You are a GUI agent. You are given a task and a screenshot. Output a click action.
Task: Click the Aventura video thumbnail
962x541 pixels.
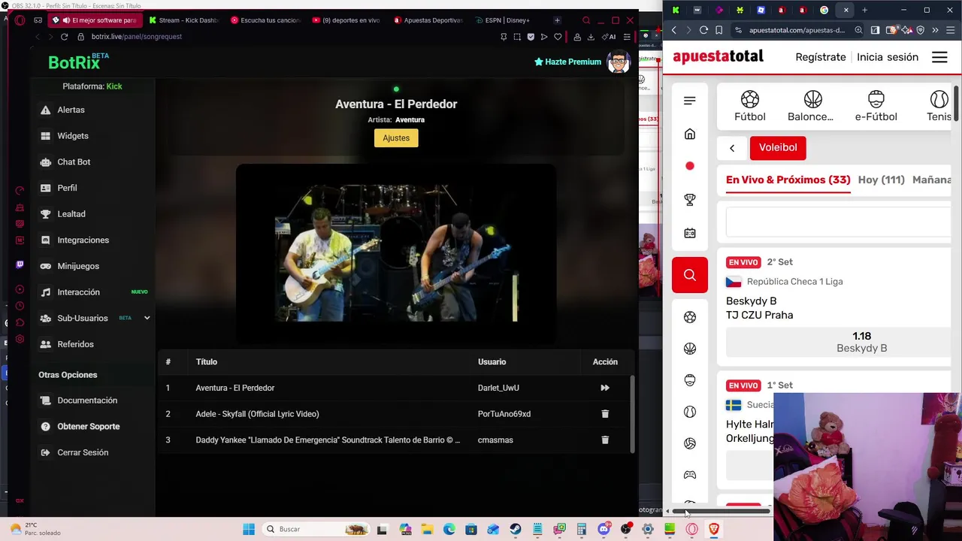click(x=396, y=254)
